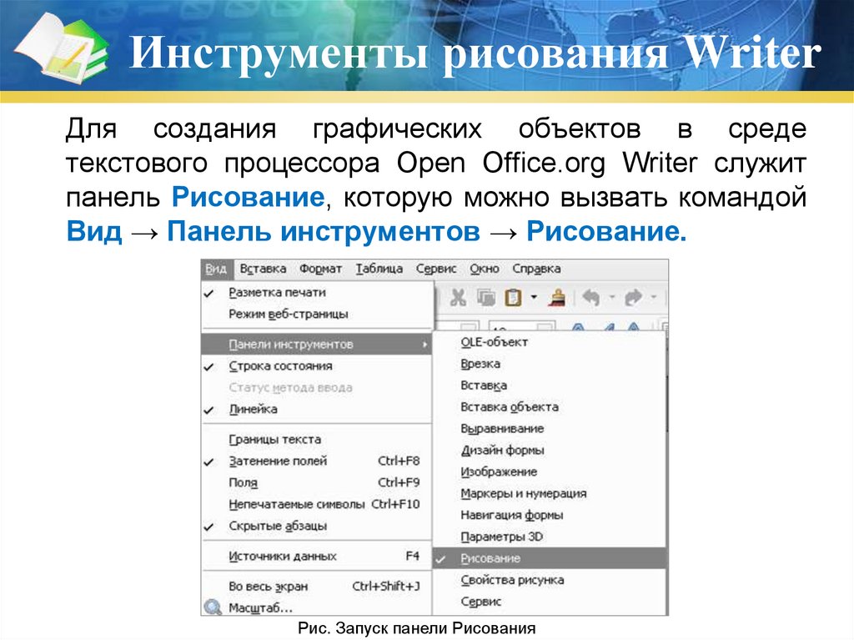Click the Copy icon in toolbar
The width and height of the screenshot is (854, 640).
[486, 298]
